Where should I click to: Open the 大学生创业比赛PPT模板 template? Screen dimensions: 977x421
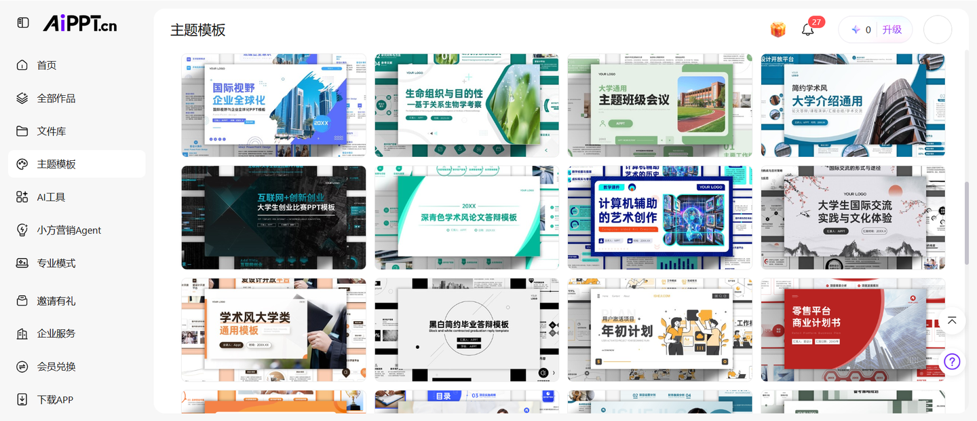tap(273, 217)
